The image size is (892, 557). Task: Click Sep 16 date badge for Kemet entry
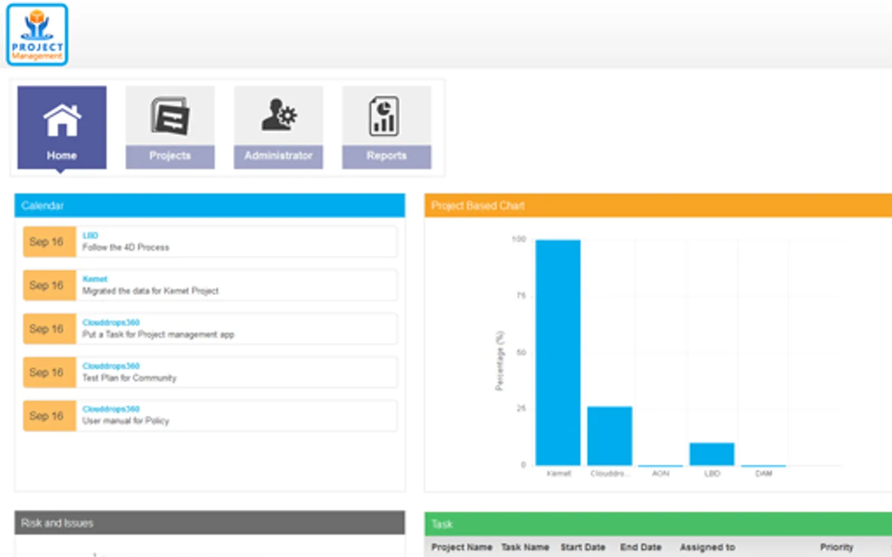(49, 285)
